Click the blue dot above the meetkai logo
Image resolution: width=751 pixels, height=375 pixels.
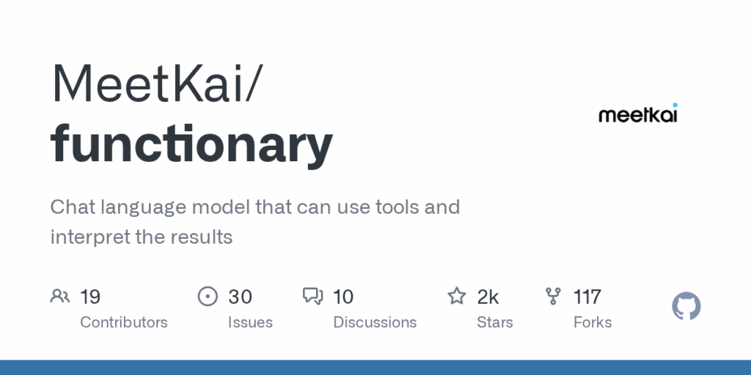point(675,105)
